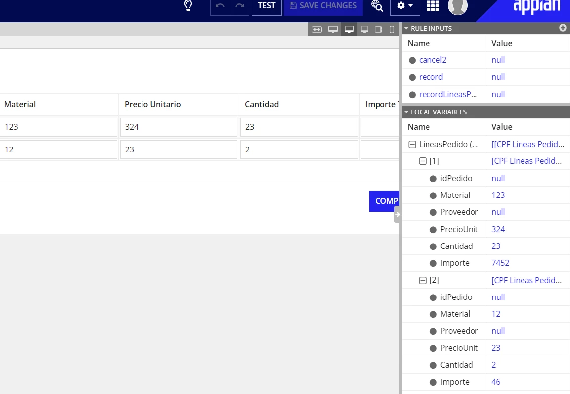Click the [1] CPF Lineas Pedid... value
This screenshot has height=394, width=570.
(x=526, y=161)
